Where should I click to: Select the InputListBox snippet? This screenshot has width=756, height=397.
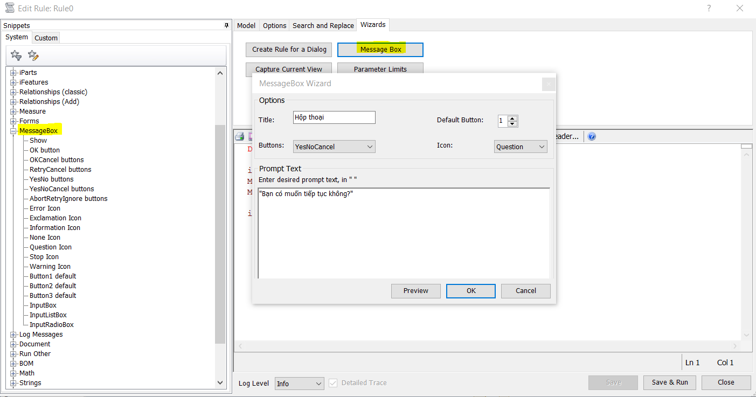coord(48,315)
